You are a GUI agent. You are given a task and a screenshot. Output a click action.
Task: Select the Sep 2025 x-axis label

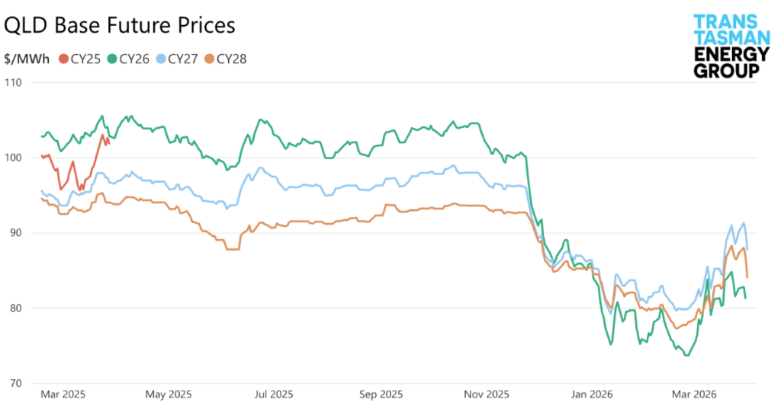(381, 394)
